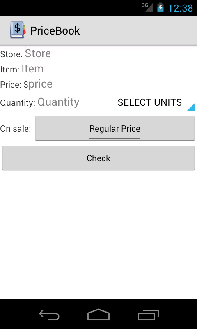Tap the "Quantity:" label
Image resolution: width=197 pixels, height=329 pixels.
18,103
